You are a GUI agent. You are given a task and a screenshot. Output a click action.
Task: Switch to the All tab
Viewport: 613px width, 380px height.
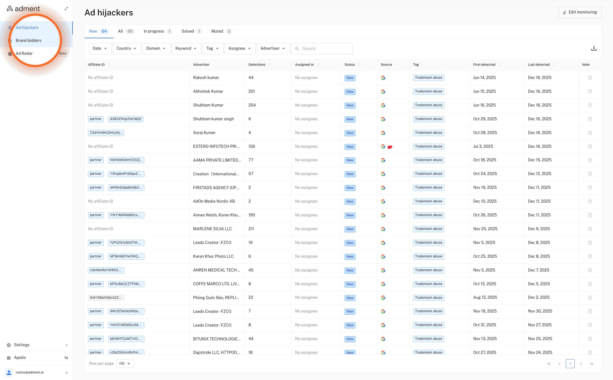pos(126,31)
